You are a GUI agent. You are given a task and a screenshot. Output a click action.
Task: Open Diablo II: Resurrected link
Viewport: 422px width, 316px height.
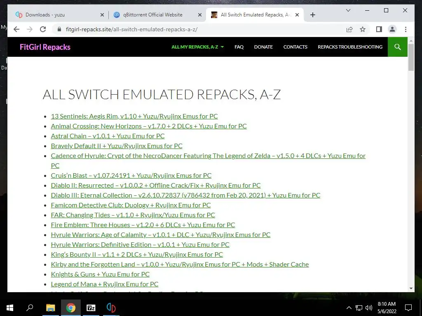(x=155, y=186)
